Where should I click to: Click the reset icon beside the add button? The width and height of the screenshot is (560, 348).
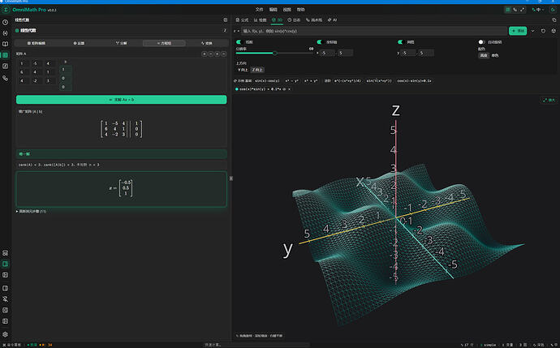pyautogui.click(x=543, y=31)
